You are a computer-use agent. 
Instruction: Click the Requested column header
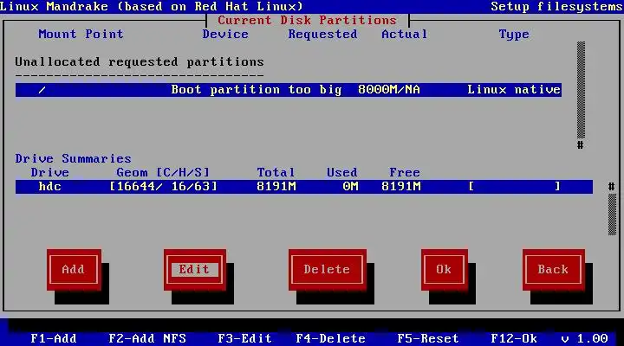322,34
